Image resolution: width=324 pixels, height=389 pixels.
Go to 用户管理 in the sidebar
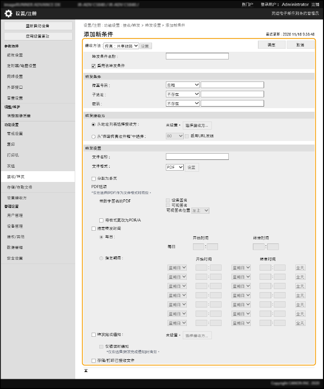pos(15,215)
